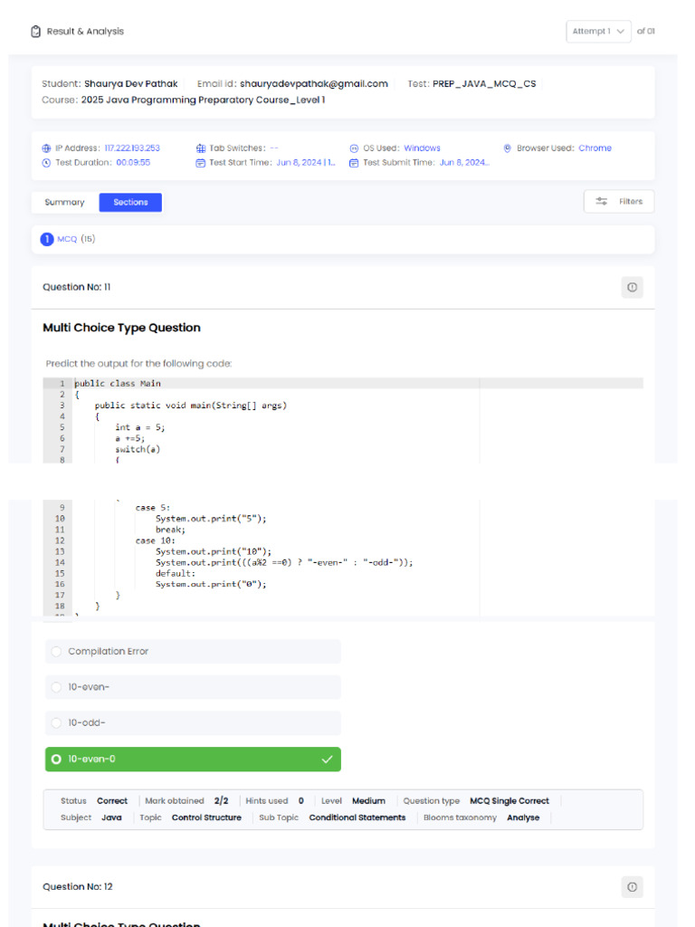Switch to the Sections tab
Viewport: 695px width, 927px height.
[x=130, y=203]
